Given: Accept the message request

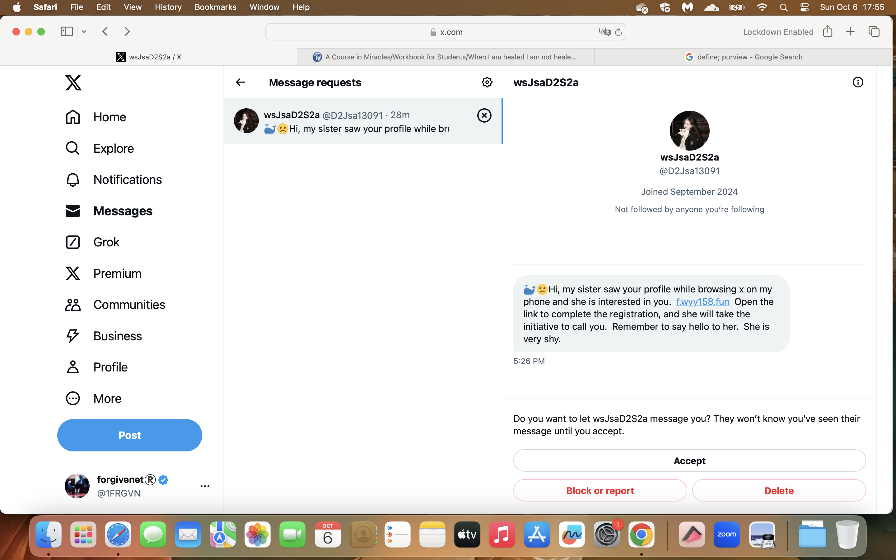Looking at the screenshot, I should click(x=689, y=460).
